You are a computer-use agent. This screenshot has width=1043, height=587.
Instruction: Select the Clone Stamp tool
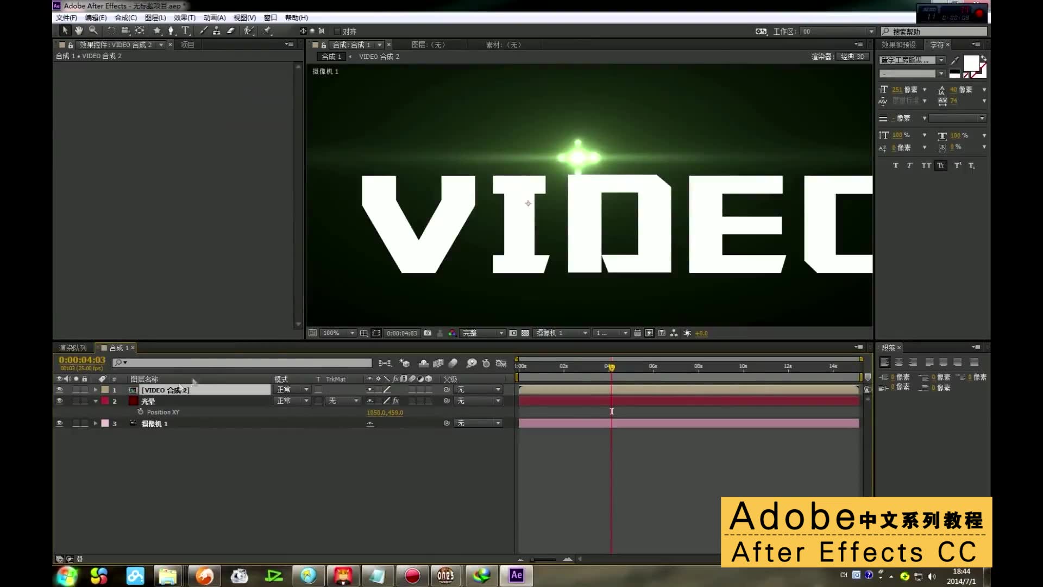[216, 31]
